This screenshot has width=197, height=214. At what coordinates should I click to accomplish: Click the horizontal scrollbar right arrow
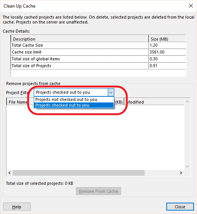tap(181, 173)
